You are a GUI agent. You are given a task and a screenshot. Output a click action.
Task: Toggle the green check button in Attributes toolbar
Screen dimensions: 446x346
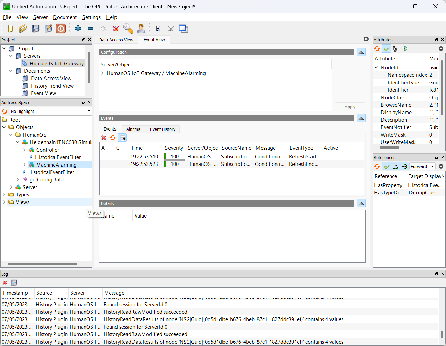click(x=387, y=49)
